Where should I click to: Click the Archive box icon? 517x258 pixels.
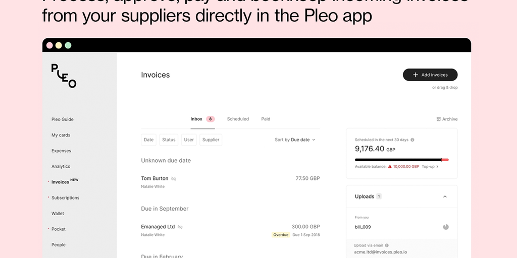pos(438,119)
